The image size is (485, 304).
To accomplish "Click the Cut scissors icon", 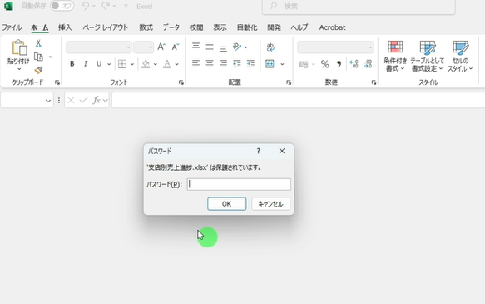I will (x=38, y=43).
